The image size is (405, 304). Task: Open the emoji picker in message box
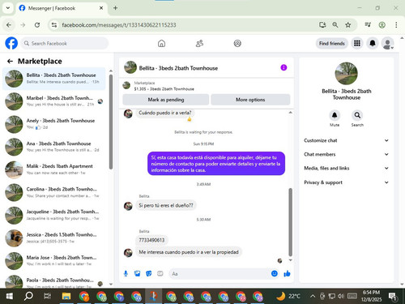[x=275, y=274]
